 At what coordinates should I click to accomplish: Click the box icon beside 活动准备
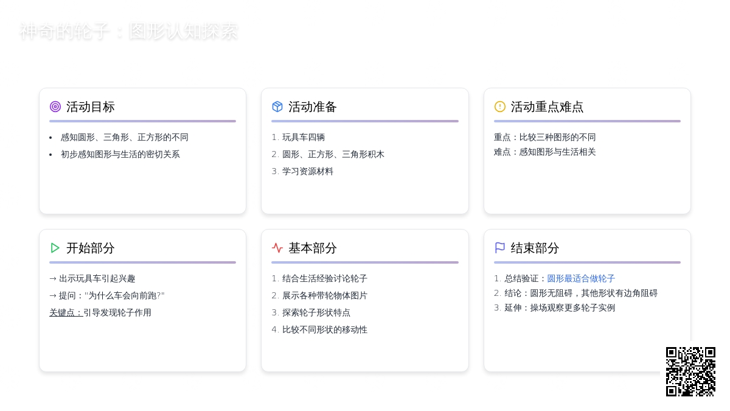277,107
